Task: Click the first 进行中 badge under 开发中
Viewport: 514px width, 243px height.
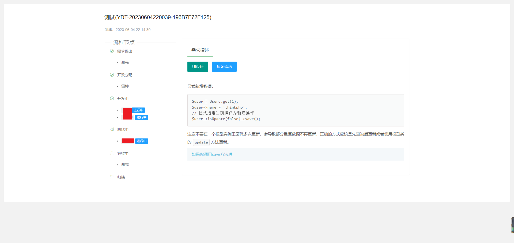Action: click(138, 110)
